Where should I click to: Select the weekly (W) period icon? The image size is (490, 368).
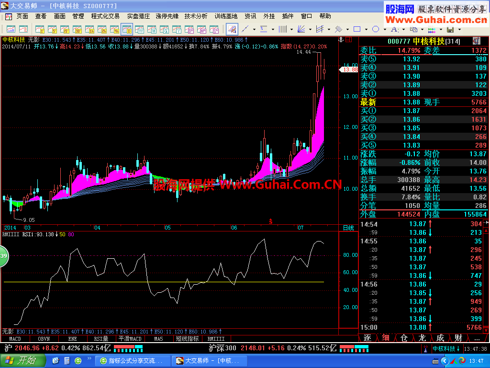coord(139,29)
